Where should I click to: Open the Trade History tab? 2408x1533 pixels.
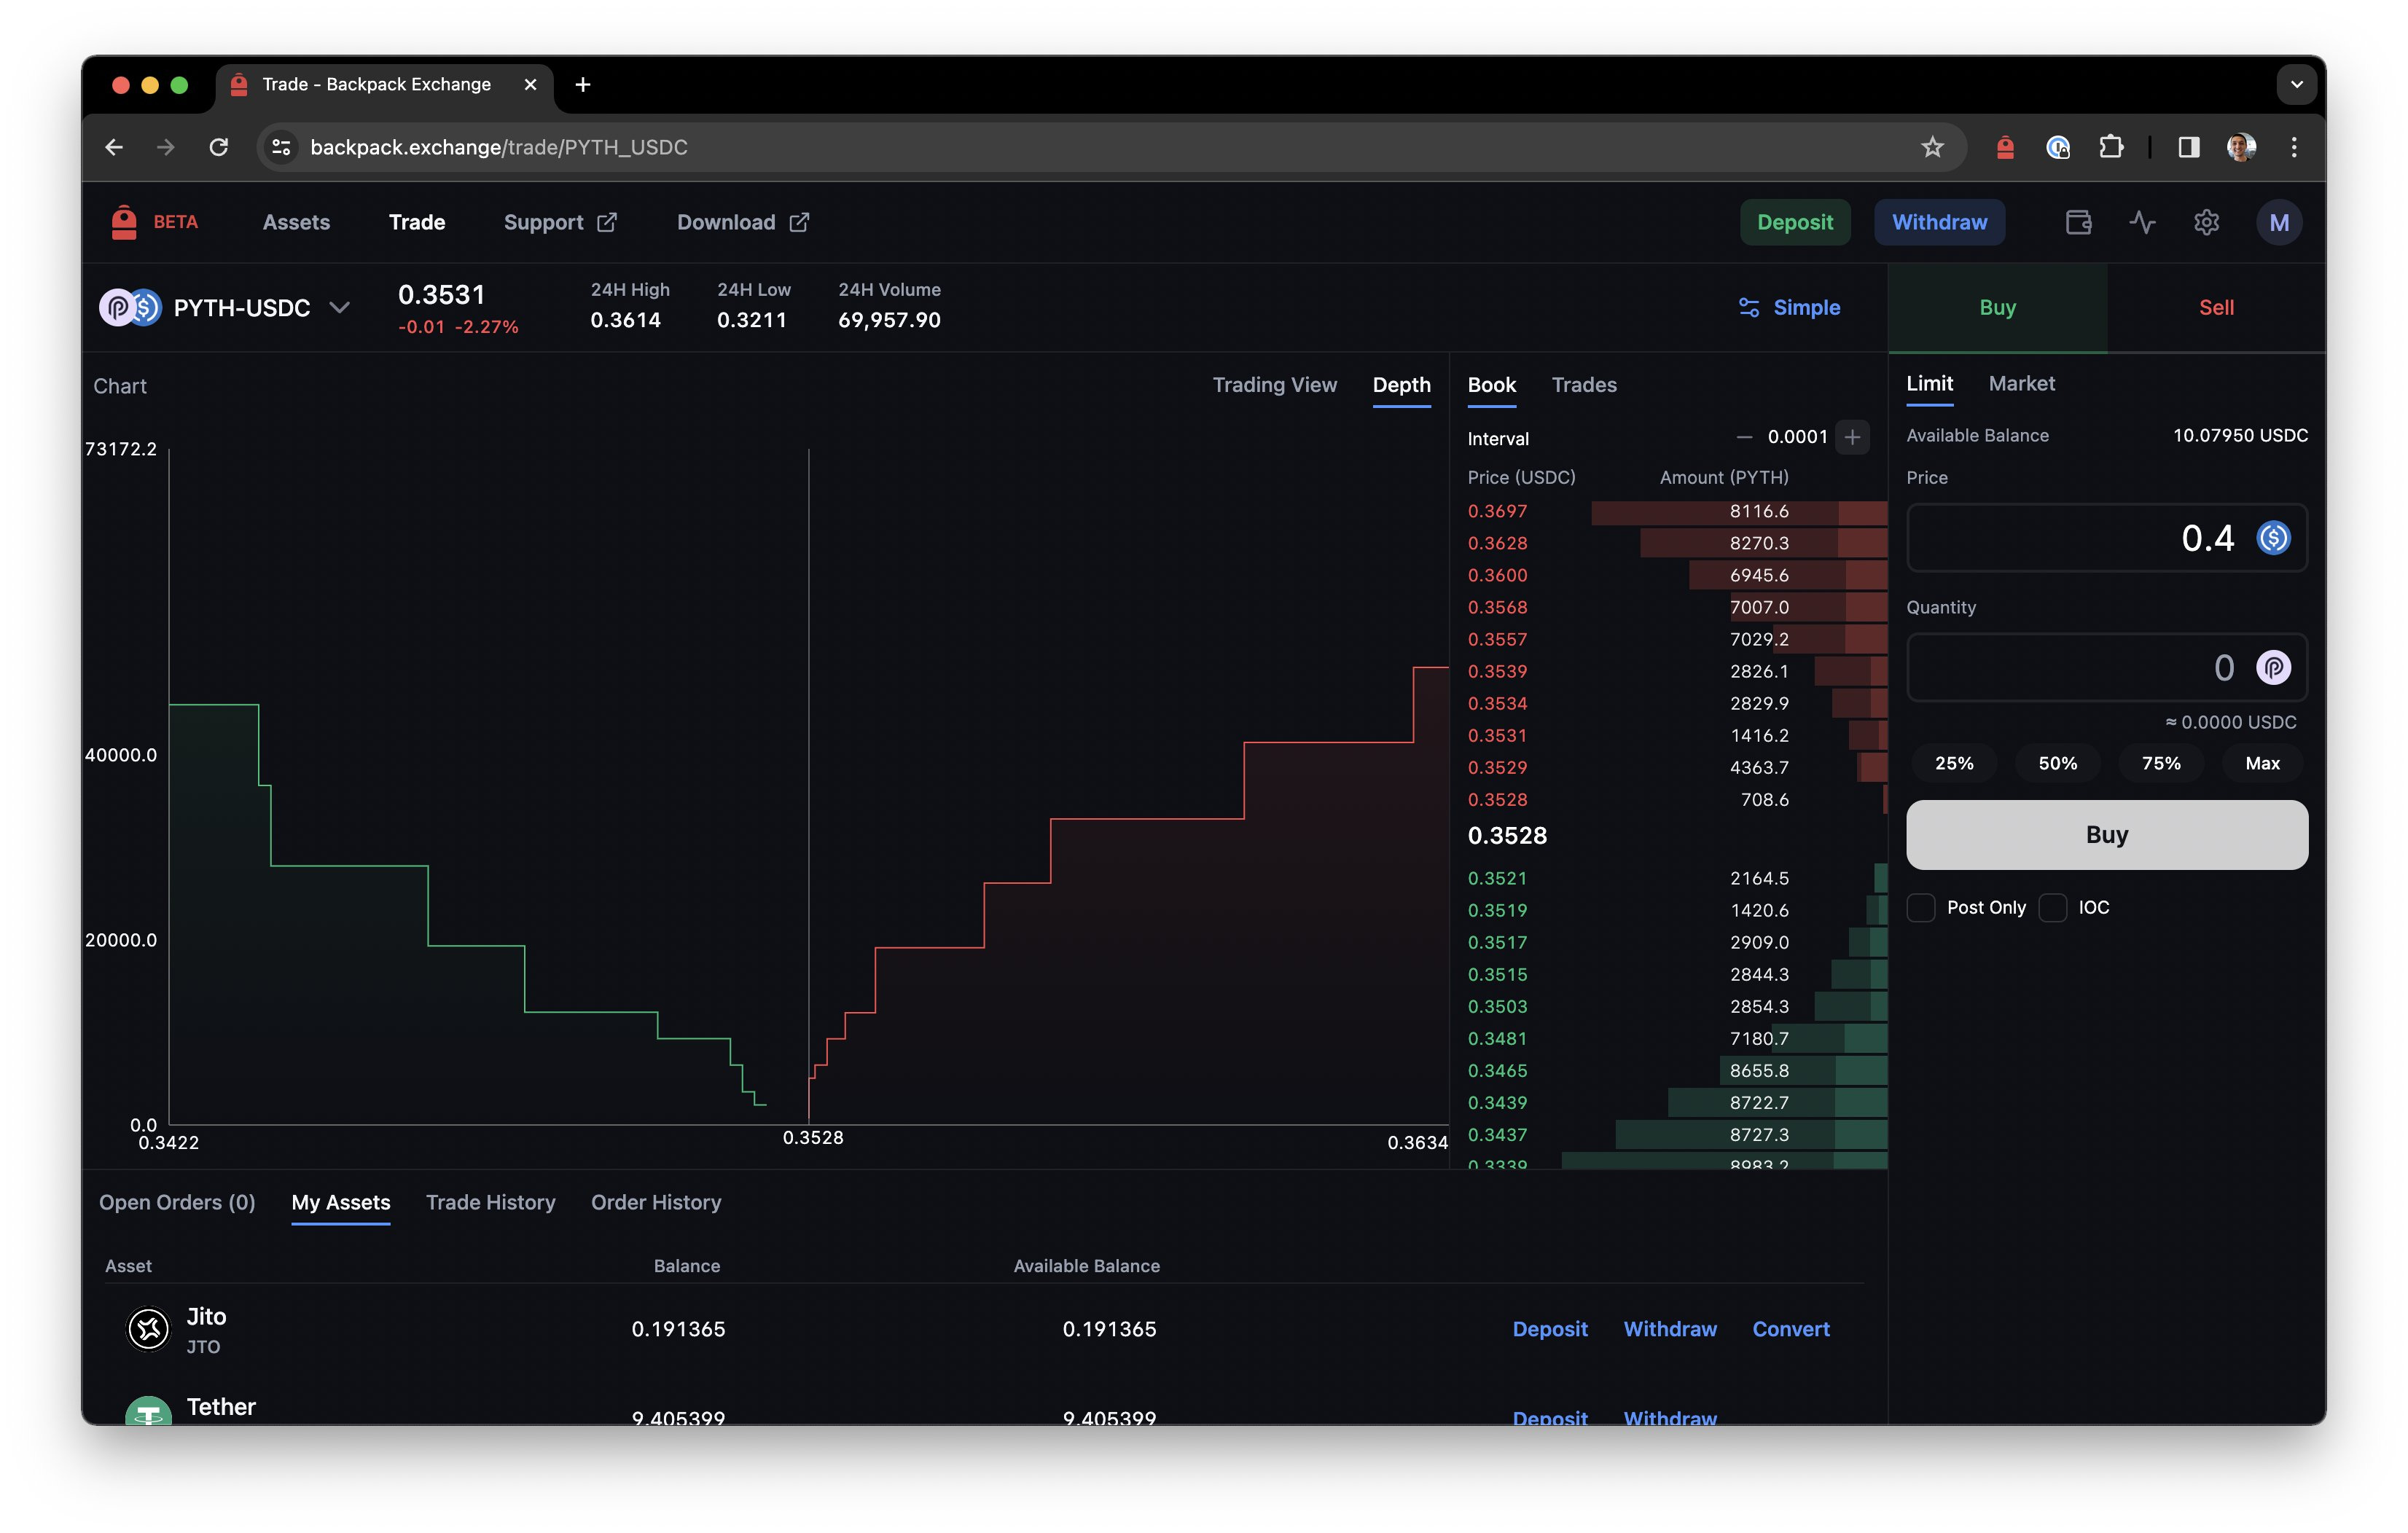click(490, 1202)
